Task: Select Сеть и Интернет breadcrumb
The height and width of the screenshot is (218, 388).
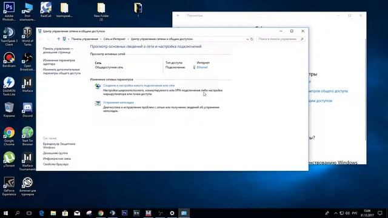Action: tap(115, 39)
